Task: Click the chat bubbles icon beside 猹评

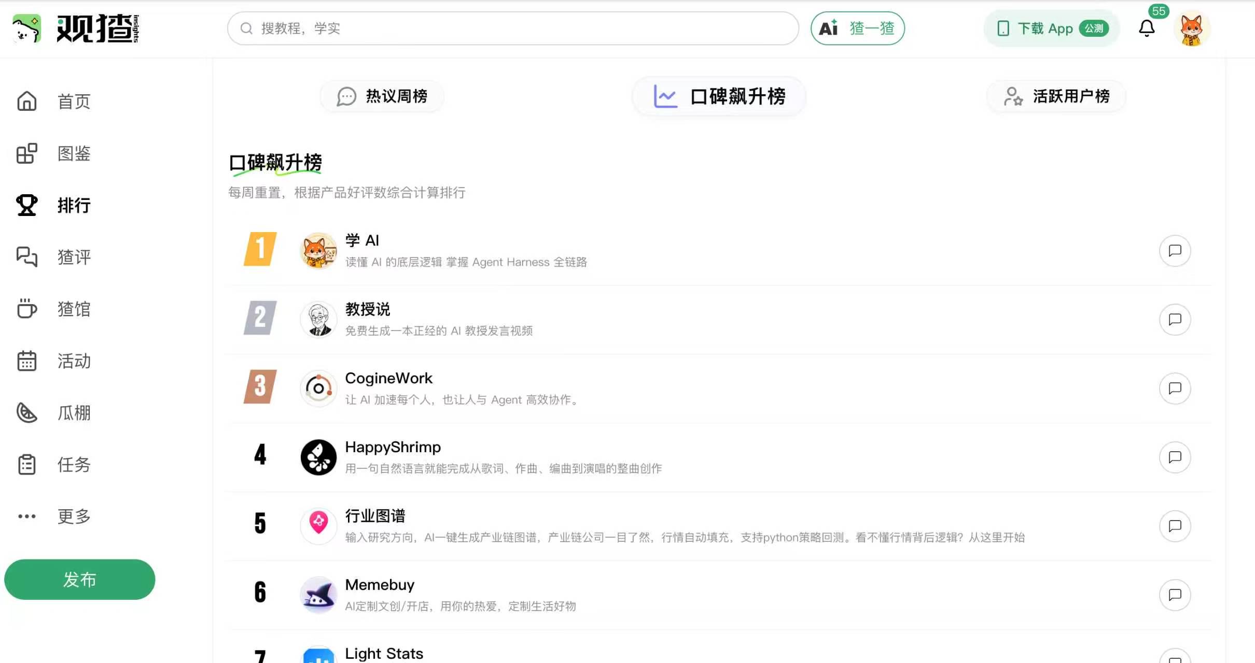Action: 27,257
